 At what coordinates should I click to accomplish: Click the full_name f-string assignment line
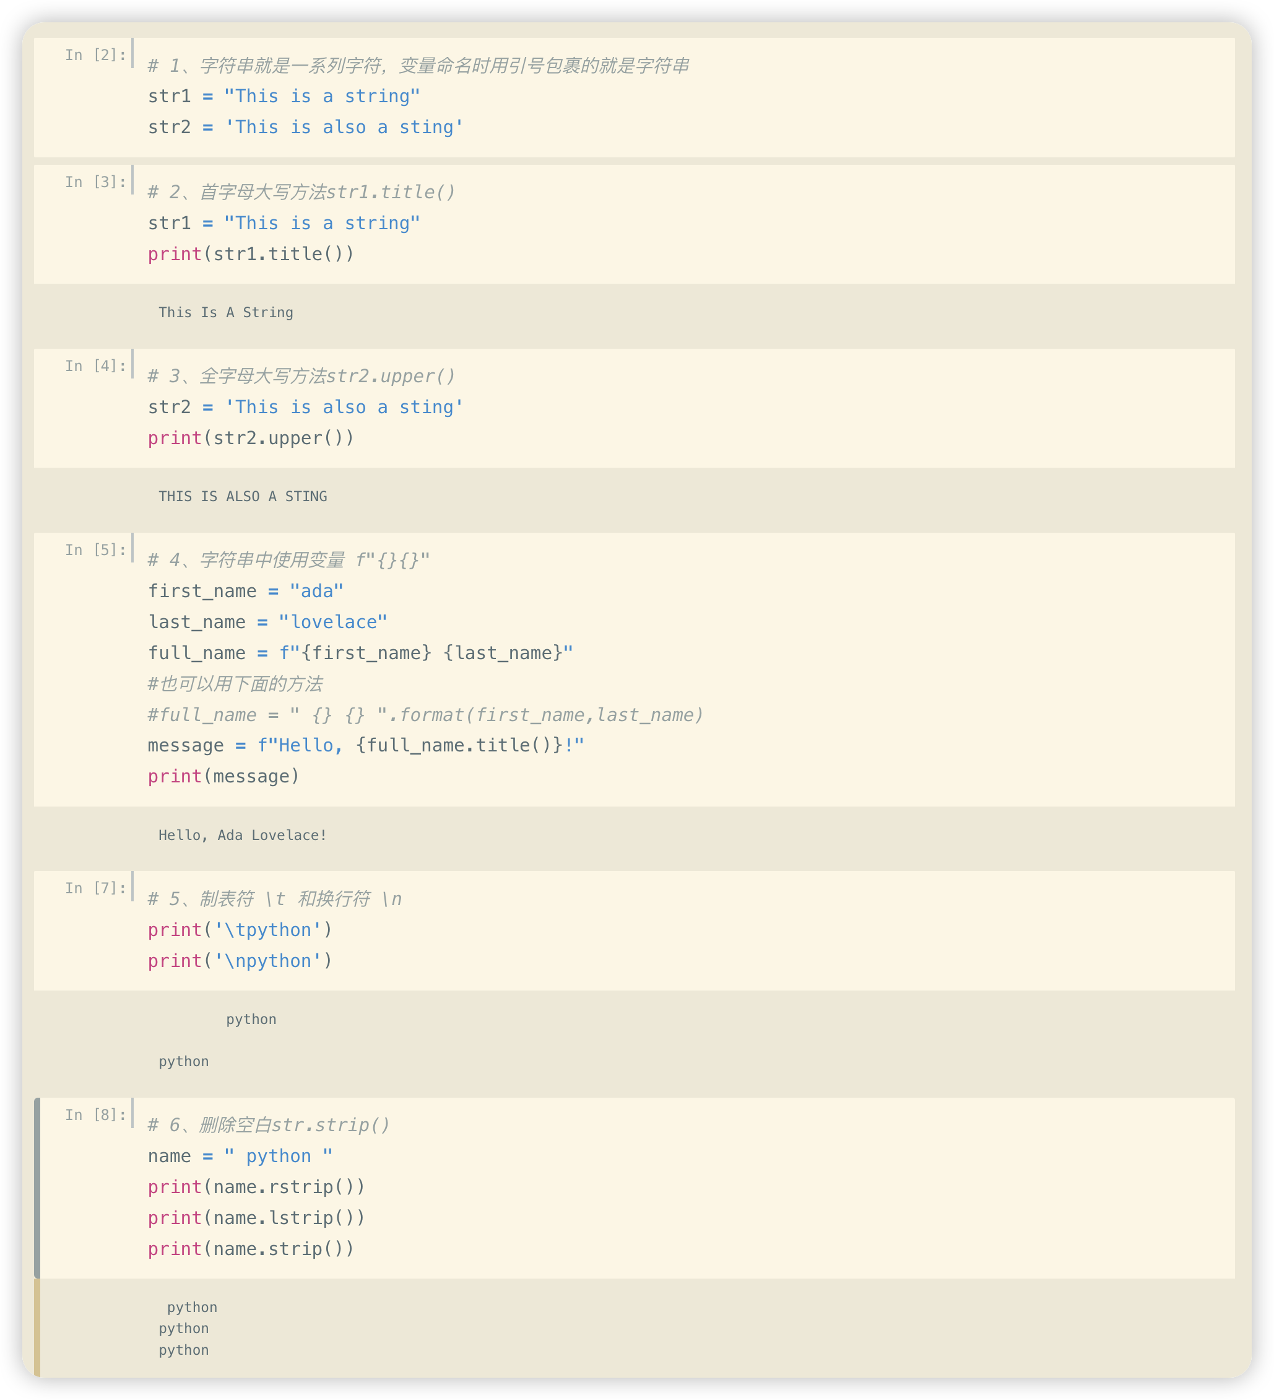pyautogui.click(x=360, y=653)
